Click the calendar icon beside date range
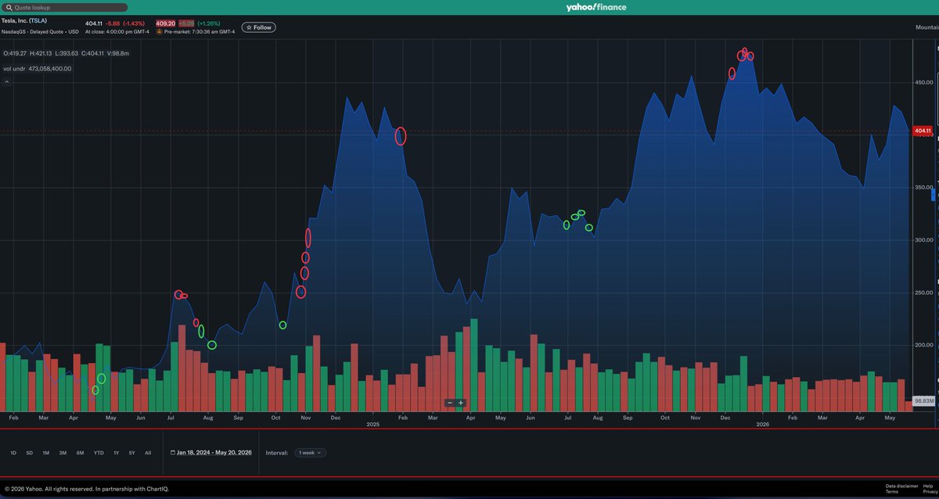 coord(172,452)
